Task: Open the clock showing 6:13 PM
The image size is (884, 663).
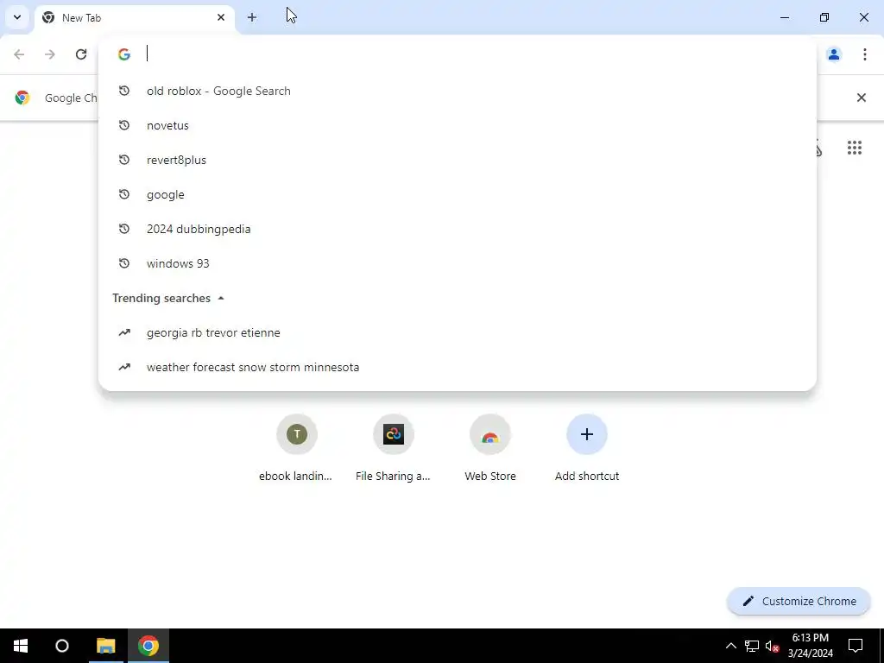Action: (x=810, y=646)
